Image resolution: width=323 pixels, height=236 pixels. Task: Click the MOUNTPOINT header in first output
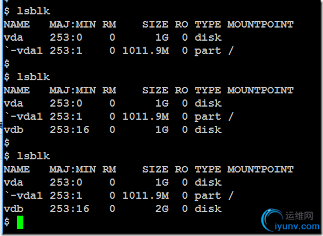(260, 25)
